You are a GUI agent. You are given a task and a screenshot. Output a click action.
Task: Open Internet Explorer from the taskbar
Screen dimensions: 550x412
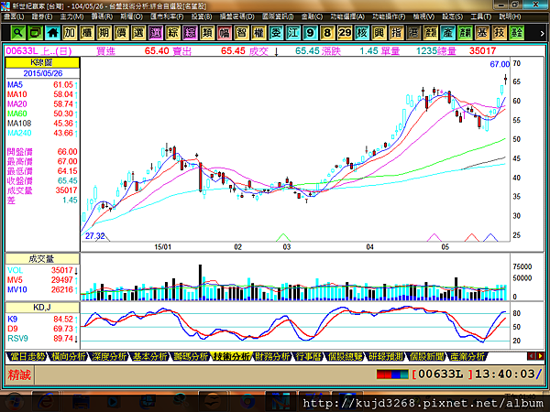tap(46, 402)
